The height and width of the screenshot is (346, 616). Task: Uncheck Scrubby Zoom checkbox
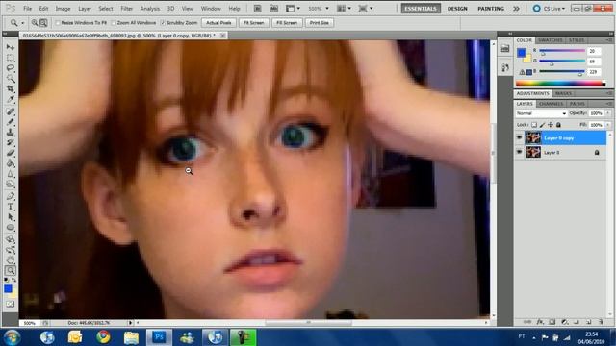click(x=163, y=23)
